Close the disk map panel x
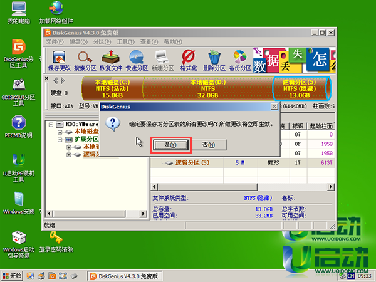The image size is (376, 282). 46,78
